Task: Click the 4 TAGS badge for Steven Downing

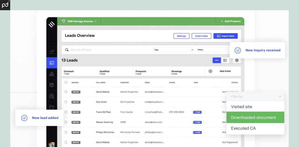Action: [197, 122]
